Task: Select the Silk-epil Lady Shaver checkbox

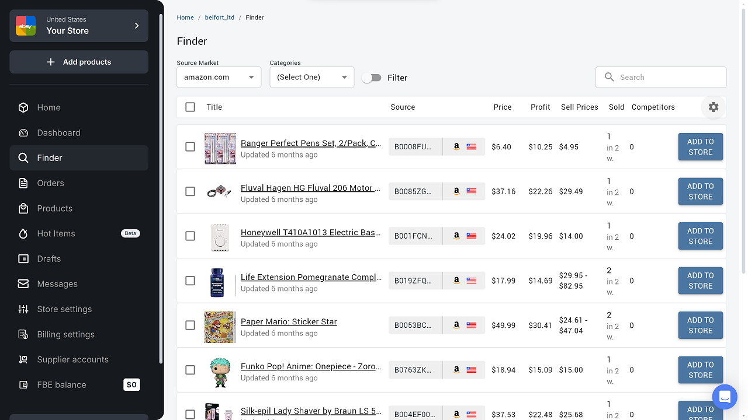Action: (x=190, y=414)
